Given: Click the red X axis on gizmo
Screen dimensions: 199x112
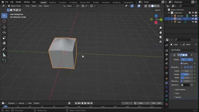Looking at the screenshot, I should [156, 23].
